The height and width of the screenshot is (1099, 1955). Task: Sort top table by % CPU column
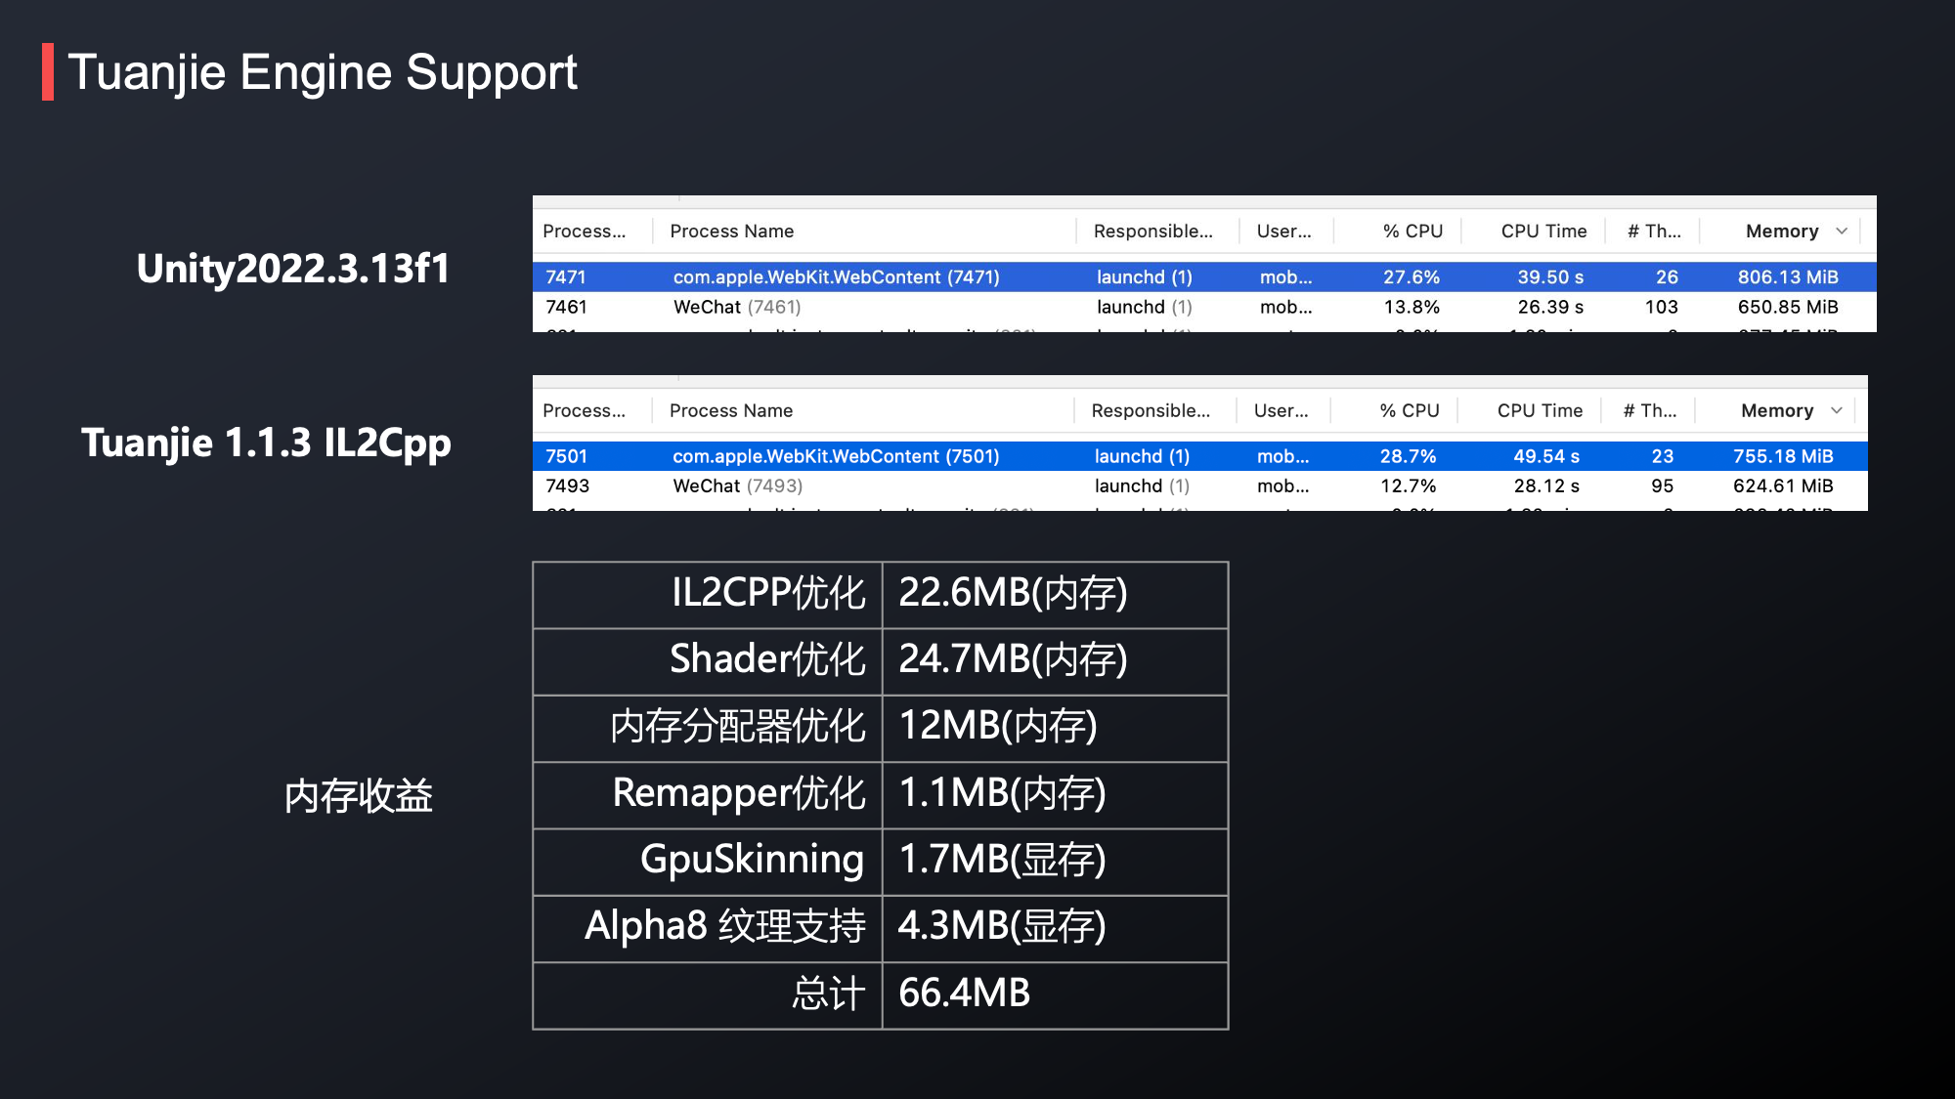tap(1412, 232)
